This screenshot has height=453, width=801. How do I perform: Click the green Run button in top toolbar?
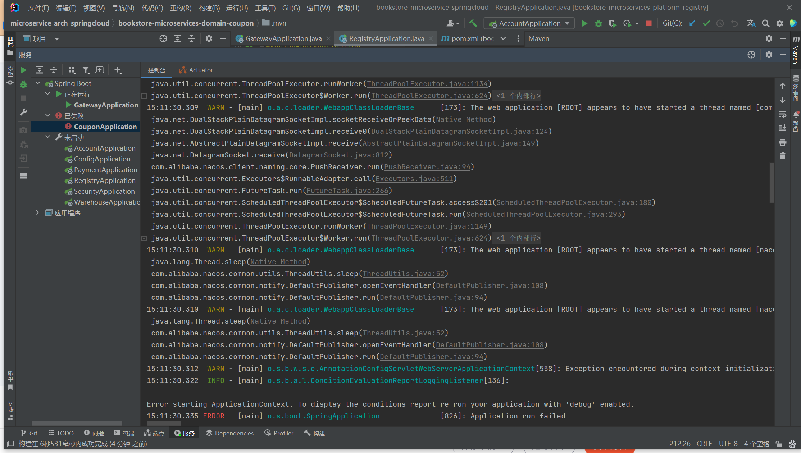(x=584, y=24)
